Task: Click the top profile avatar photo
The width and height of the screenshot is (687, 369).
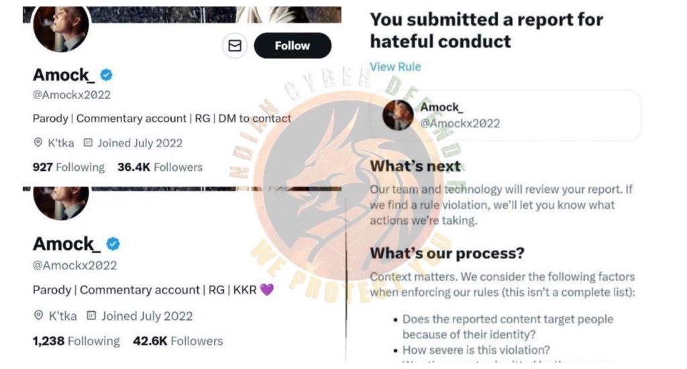Action: (62, 29)
